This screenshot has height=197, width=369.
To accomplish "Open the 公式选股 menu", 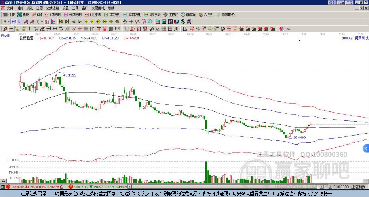I will (x=52, y=8).
